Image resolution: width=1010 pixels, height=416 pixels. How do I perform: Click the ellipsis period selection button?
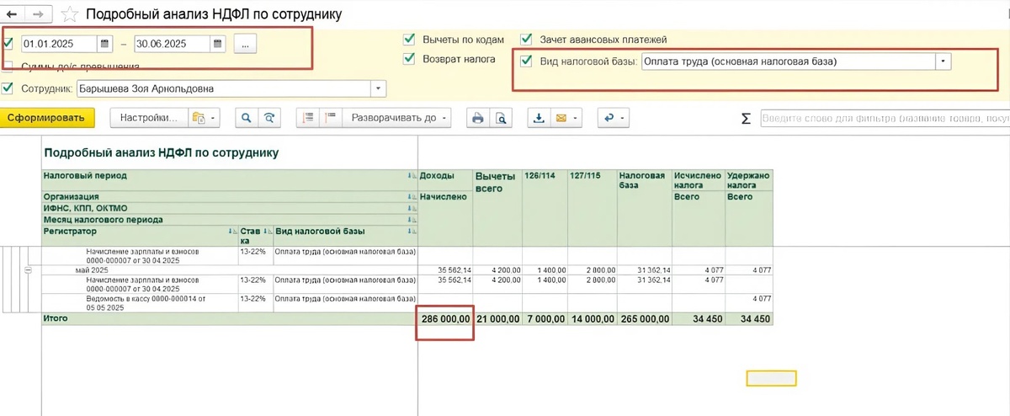click(244, 44)
